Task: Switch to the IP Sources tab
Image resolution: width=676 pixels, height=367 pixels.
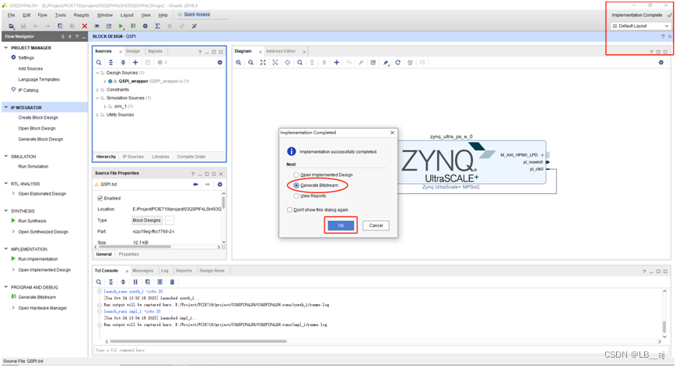Action: [133, 157]
